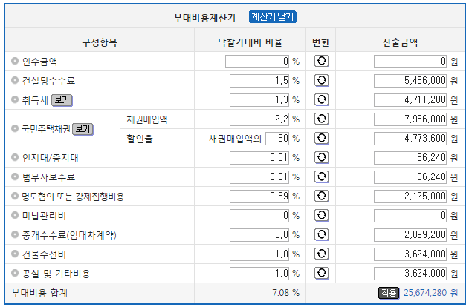
Task: Select the 인수금액 amount input field
Action: tap(410, 62)
